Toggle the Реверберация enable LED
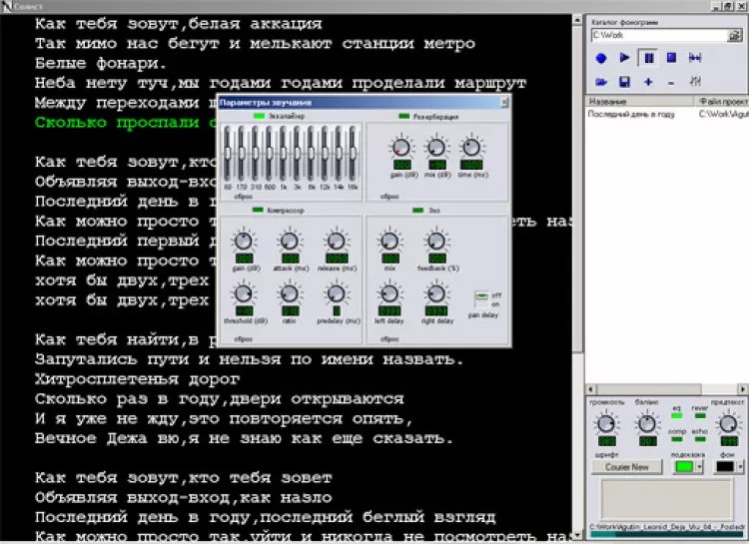 pos(403,116)
